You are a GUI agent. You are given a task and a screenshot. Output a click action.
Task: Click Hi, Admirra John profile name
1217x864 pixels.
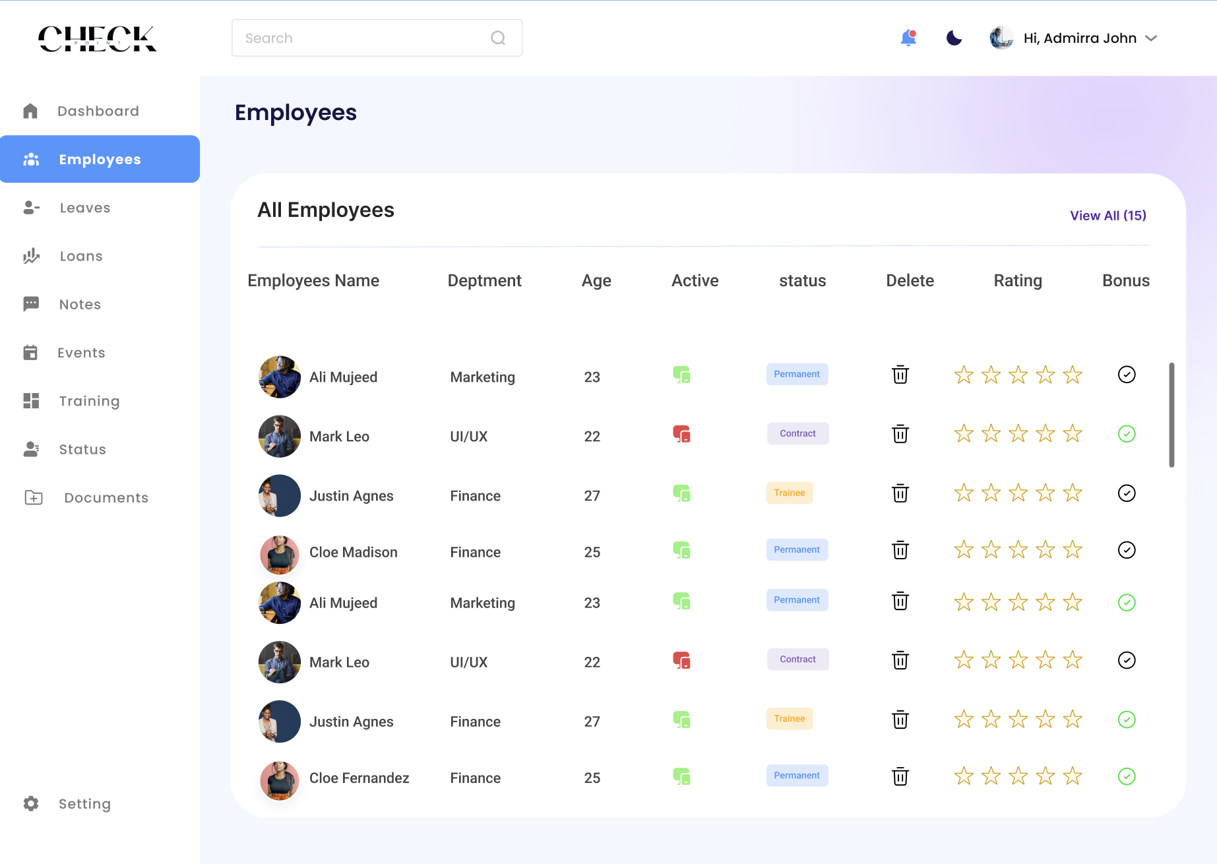(x=1080, y=38)
